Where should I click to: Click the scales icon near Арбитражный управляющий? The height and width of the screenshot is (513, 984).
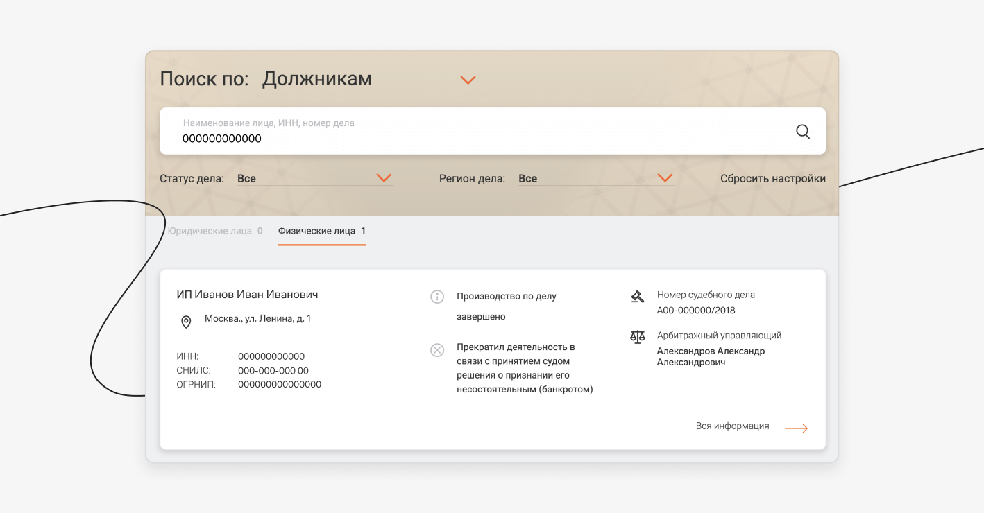click(x=637, y=337)
